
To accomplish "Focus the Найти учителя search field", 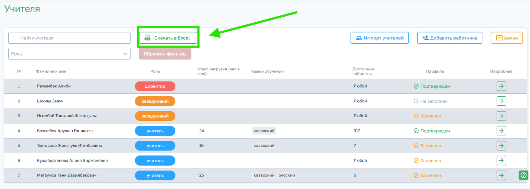I will (x=69, y=38).
